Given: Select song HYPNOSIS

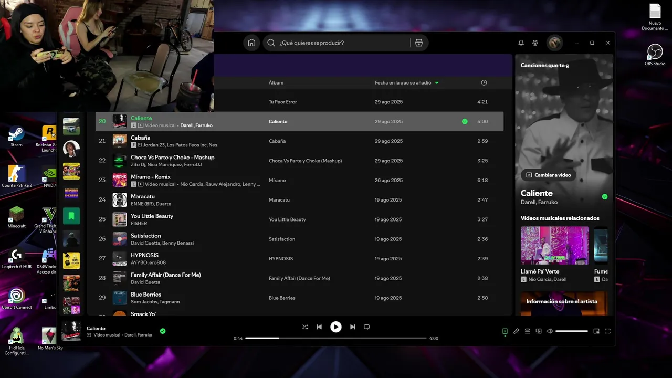Looking at the screenshot, I should 299,259.
